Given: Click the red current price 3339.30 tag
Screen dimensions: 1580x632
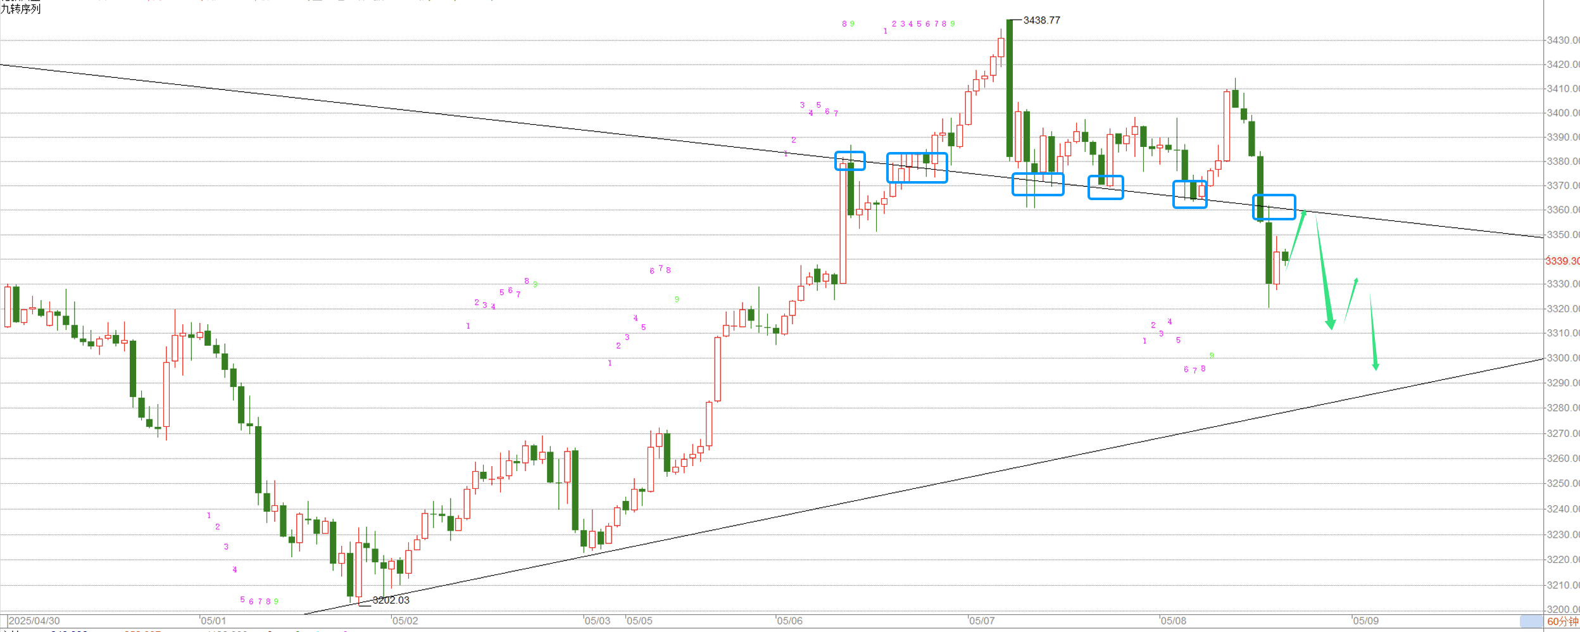Looking at the screenshot, I should click(1562, 261).
